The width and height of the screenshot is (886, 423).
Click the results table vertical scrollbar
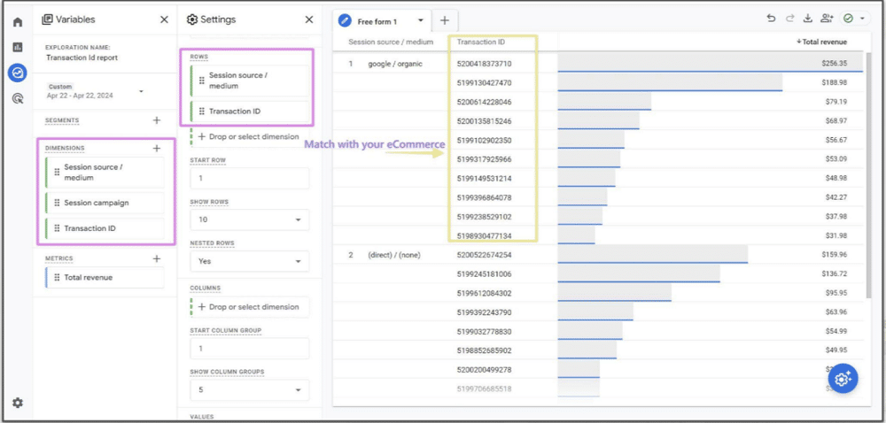869,175
